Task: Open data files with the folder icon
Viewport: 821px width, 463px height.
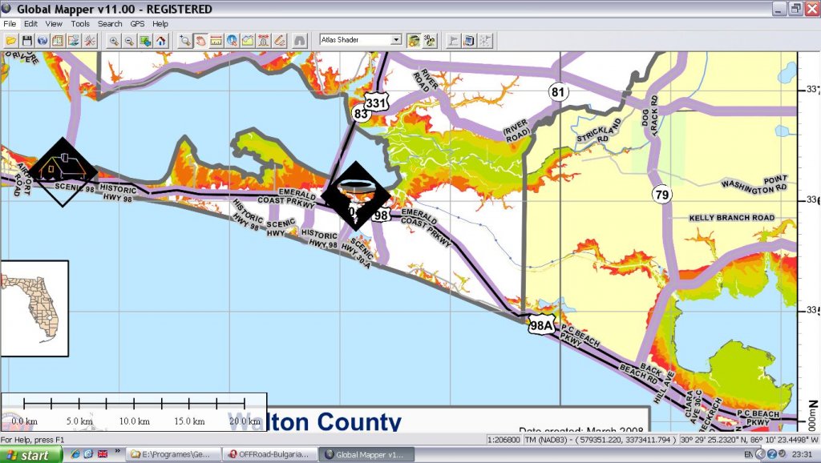Action: [x=11, y=40]
